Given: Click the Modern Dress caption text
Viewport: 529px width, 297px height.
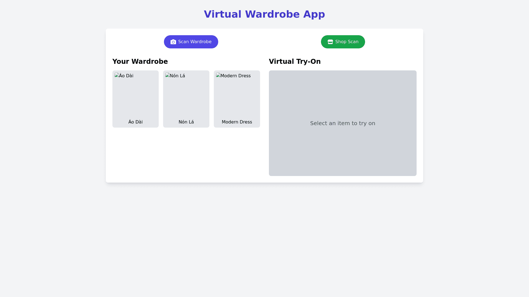Looking at the screenshot, I should 237,122.
